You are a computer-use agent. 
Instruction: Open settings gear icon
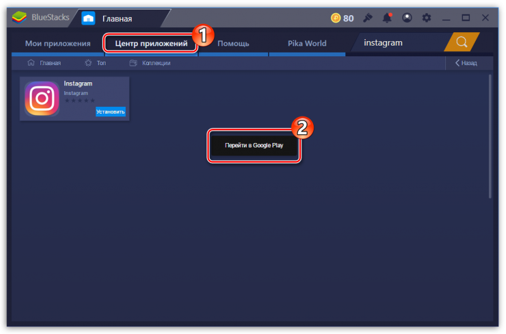[x=426, y=18]
